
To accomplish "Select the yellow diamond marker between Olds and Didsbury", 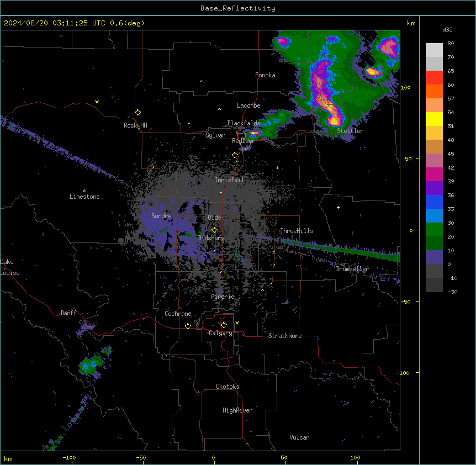I will (214, 230).
